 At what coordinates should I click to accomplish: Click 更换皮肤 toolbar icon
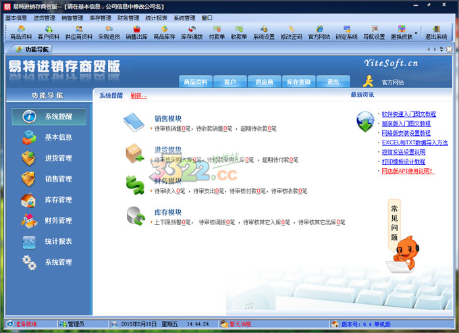pos(402,32)
